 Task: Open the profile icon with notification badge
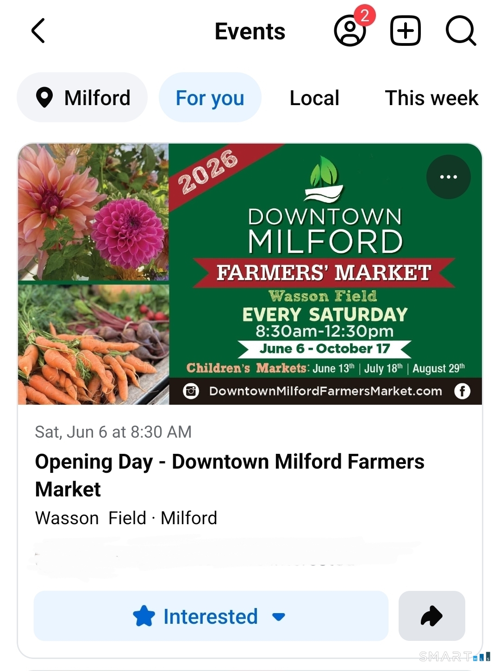(350, 31)
